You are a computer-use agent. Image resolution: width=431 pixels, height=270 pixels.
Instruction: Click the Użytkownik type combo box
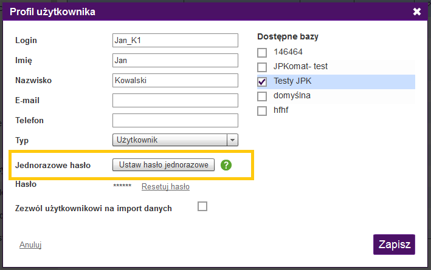[x=170, y=140]
